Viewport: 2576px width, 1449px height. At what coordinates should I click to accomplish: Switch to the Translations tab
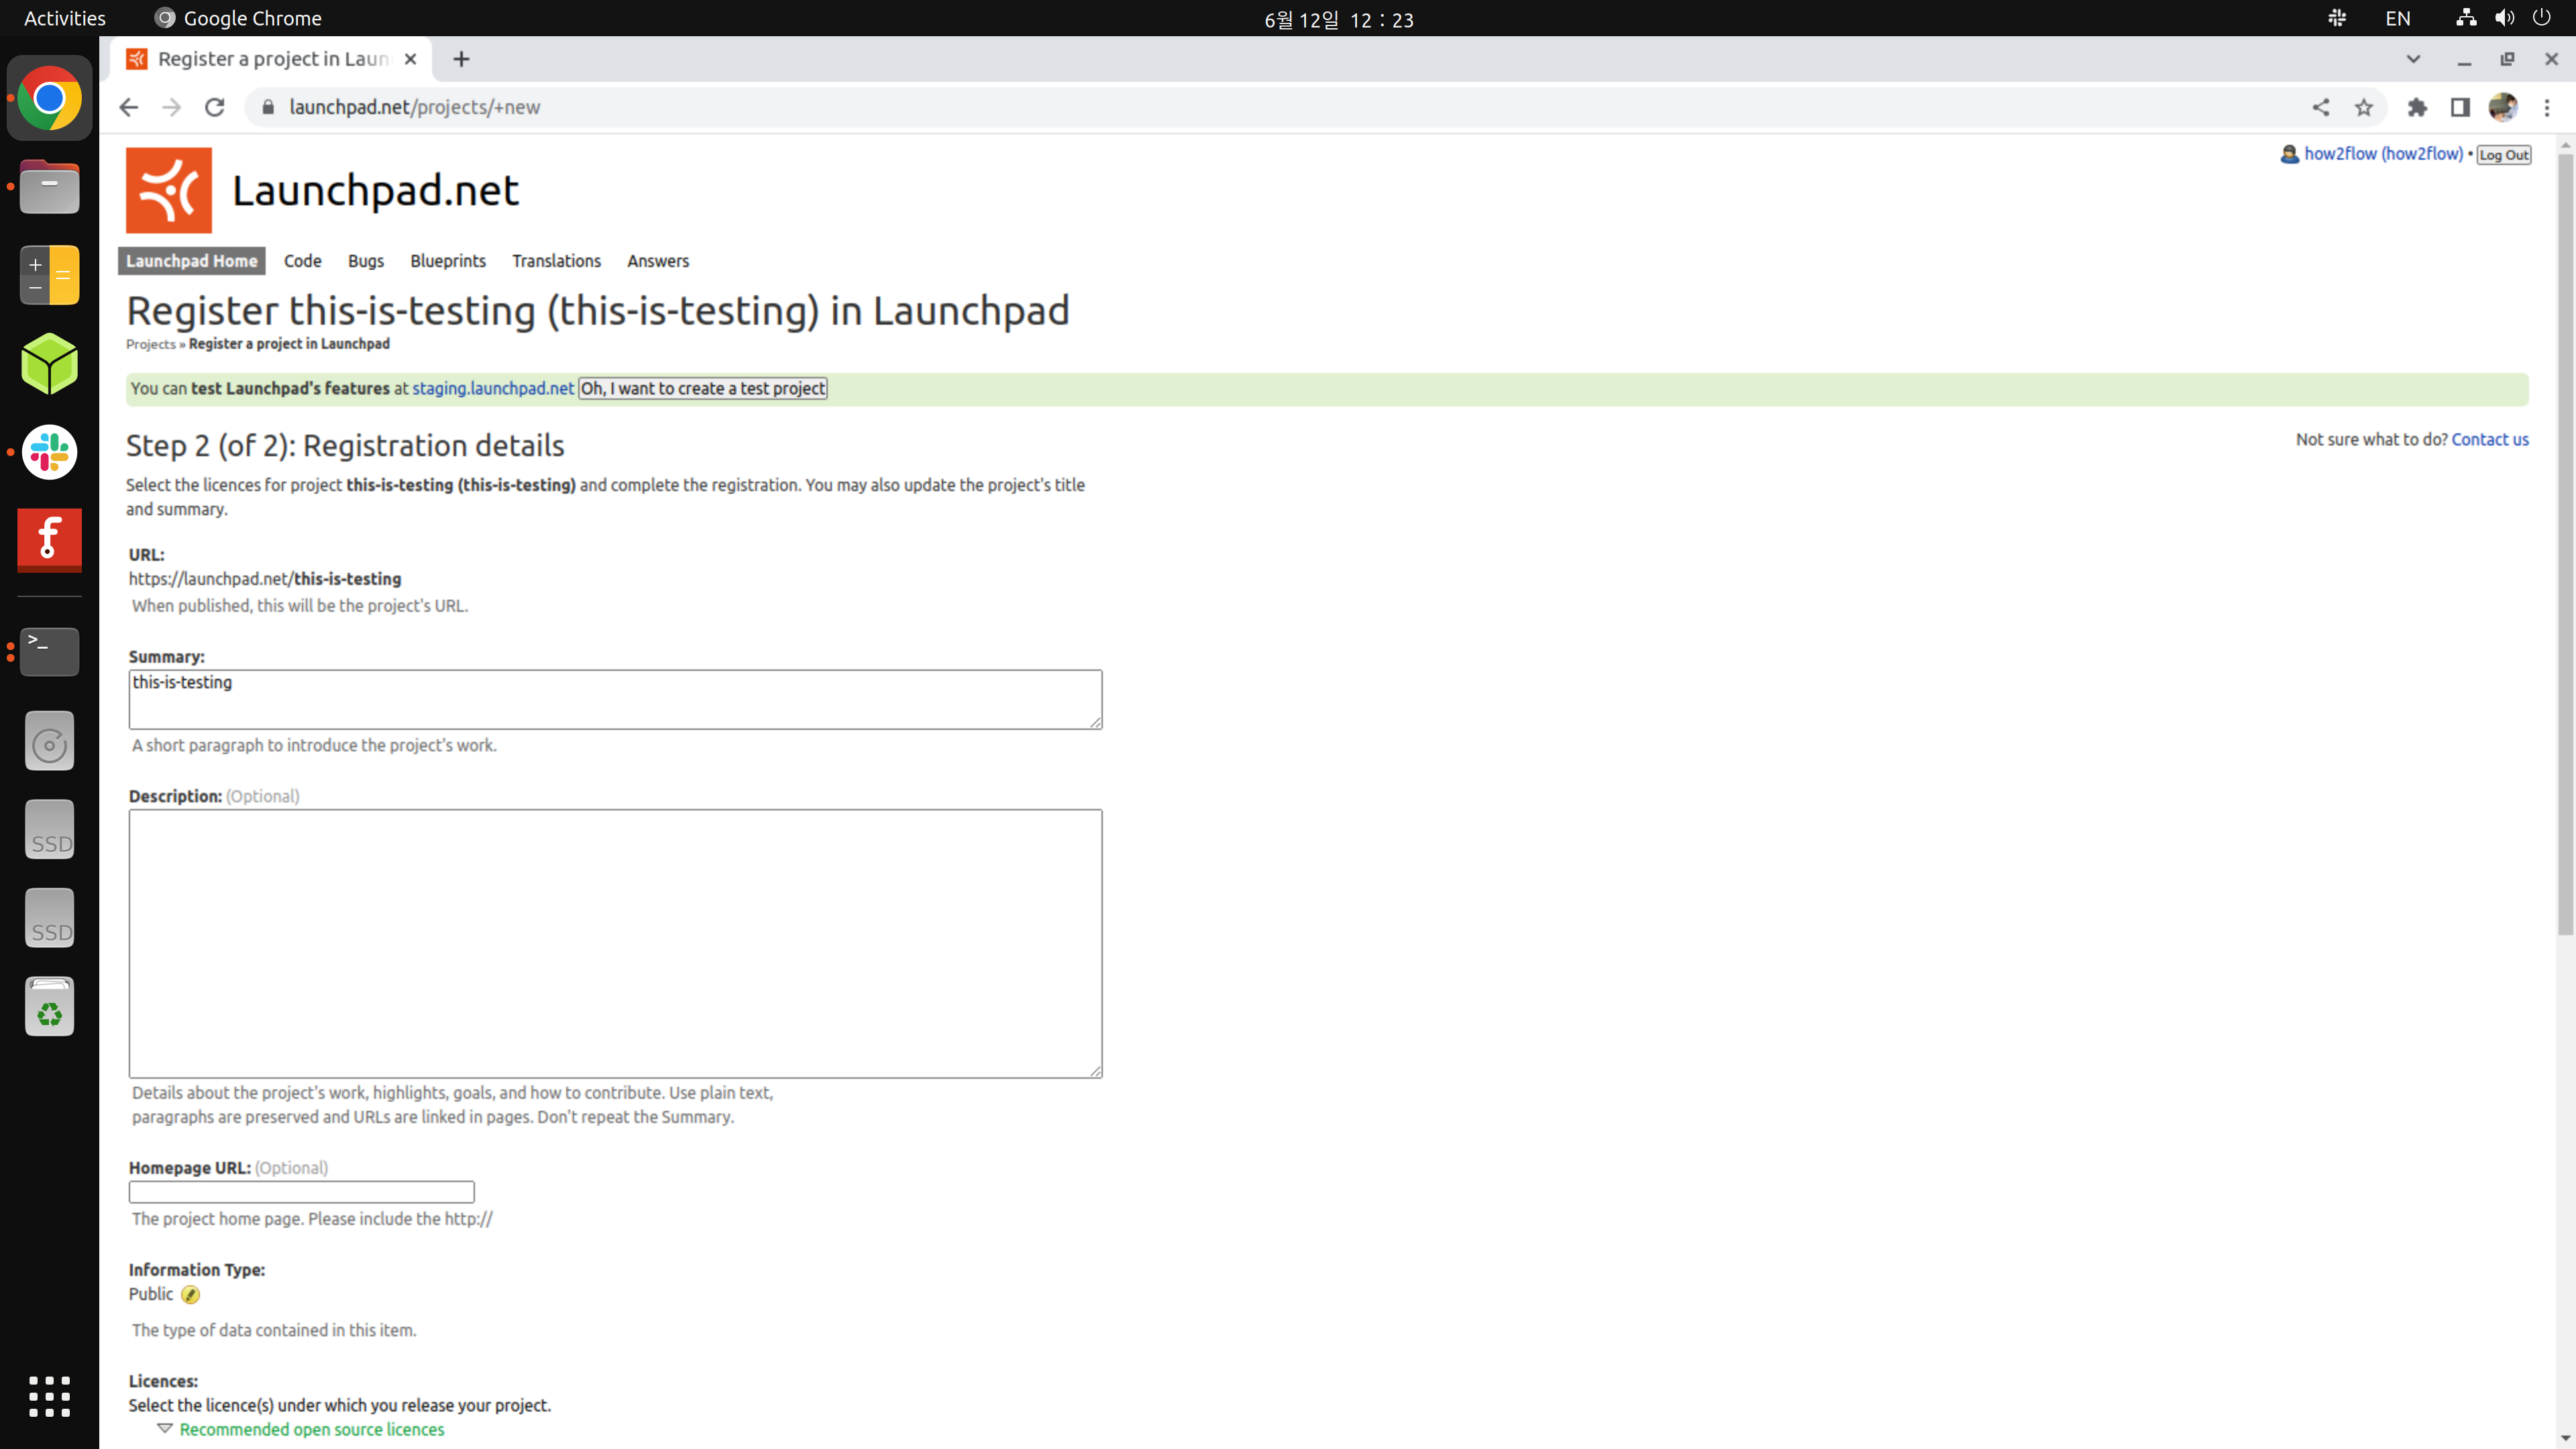(x=556, y=261)
